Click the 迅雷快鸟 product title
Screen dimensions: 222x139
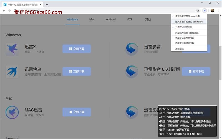click(x=33, y=69)
